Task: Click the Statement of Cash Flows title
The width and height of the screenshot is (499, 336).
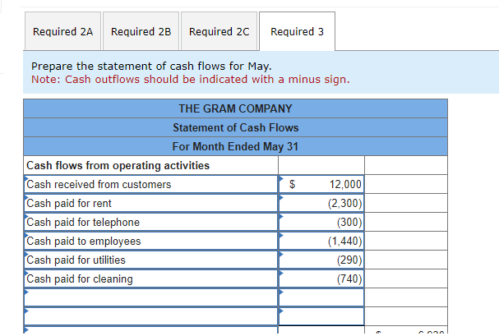Action: click(x=235, y=128)
